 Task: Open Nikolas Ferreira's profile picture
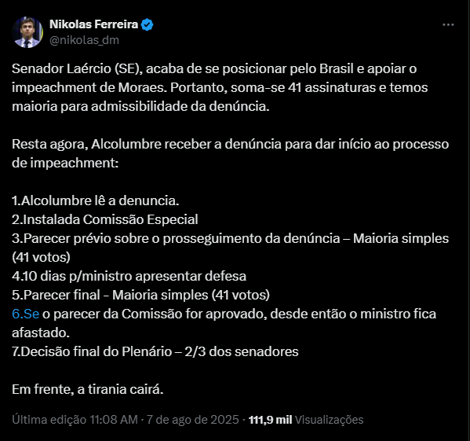[27, 32]
